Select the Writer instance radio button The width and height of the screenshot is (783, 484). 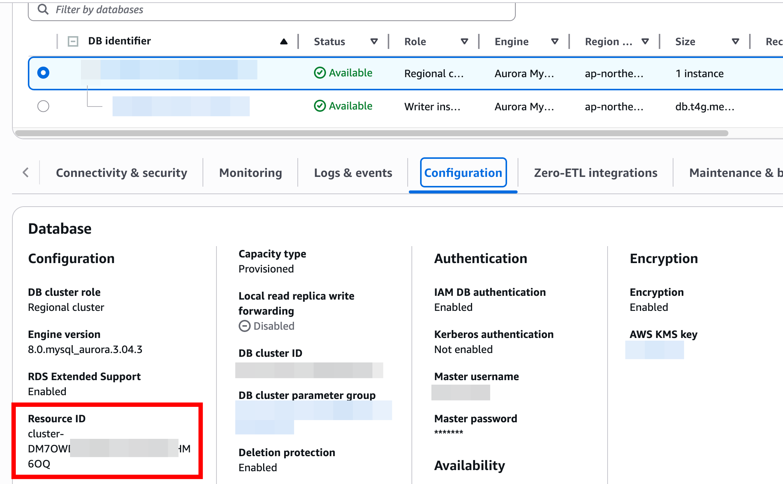tap(43, 106)
